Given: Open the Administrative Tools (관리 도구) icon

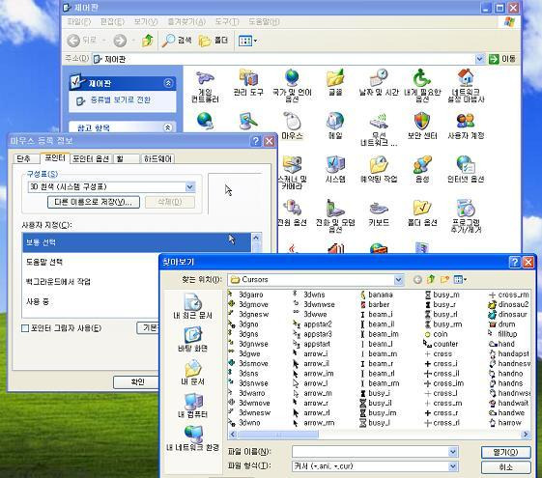Looking at the screenshot, I should 248,82.
